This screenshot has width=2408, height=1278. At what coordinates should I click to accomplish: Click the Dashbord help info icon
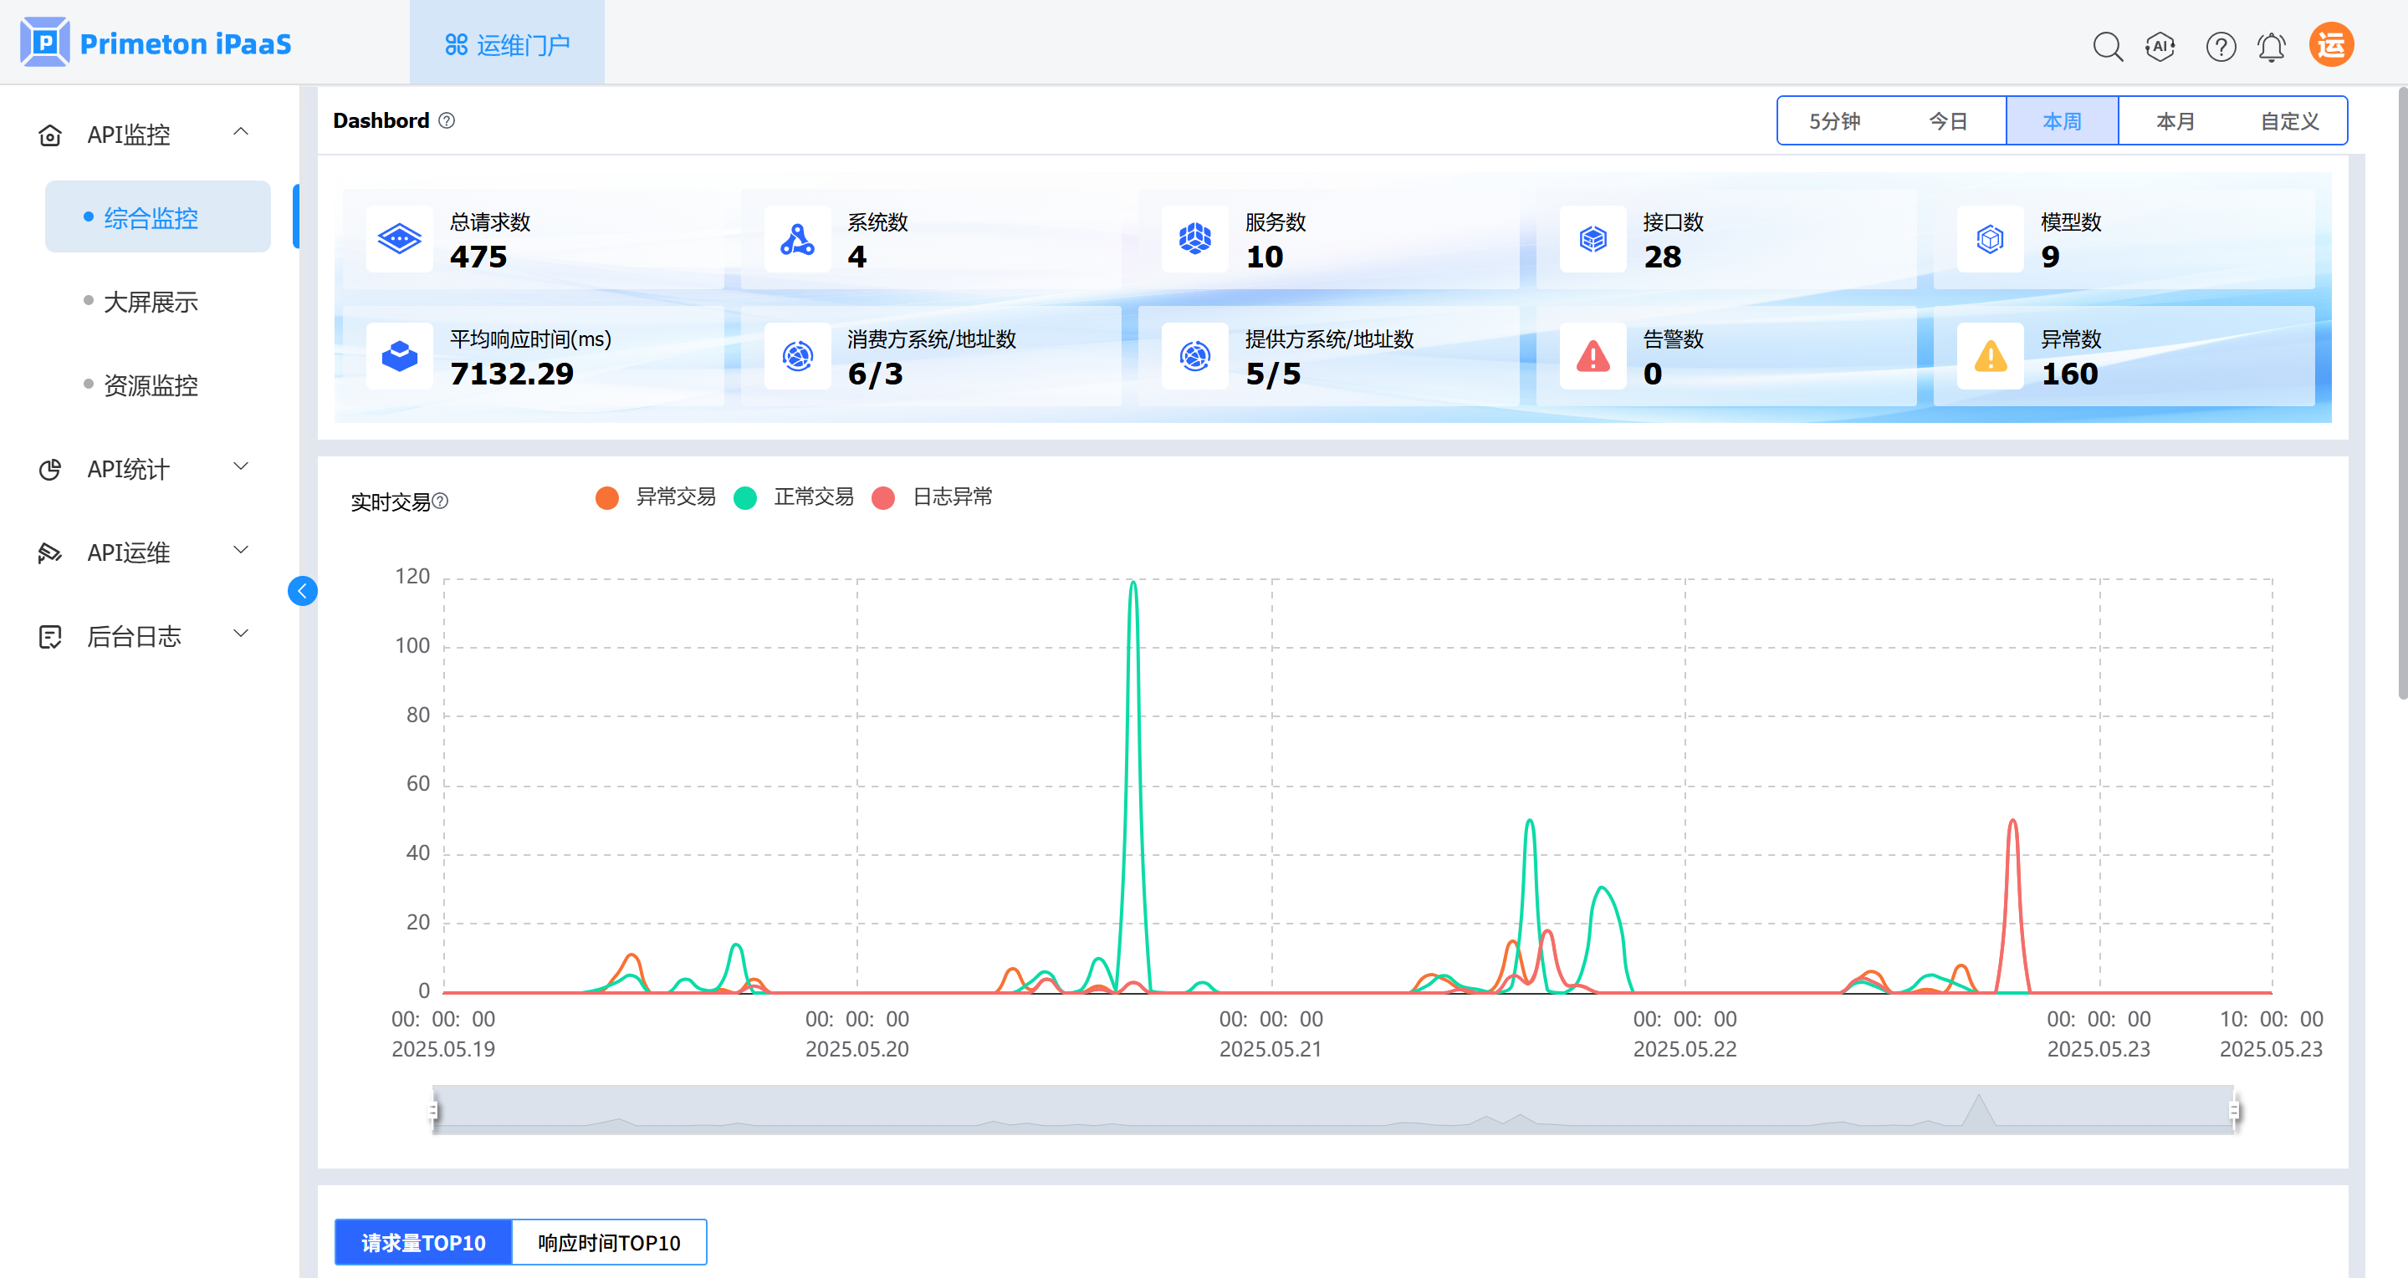[447, 120]
